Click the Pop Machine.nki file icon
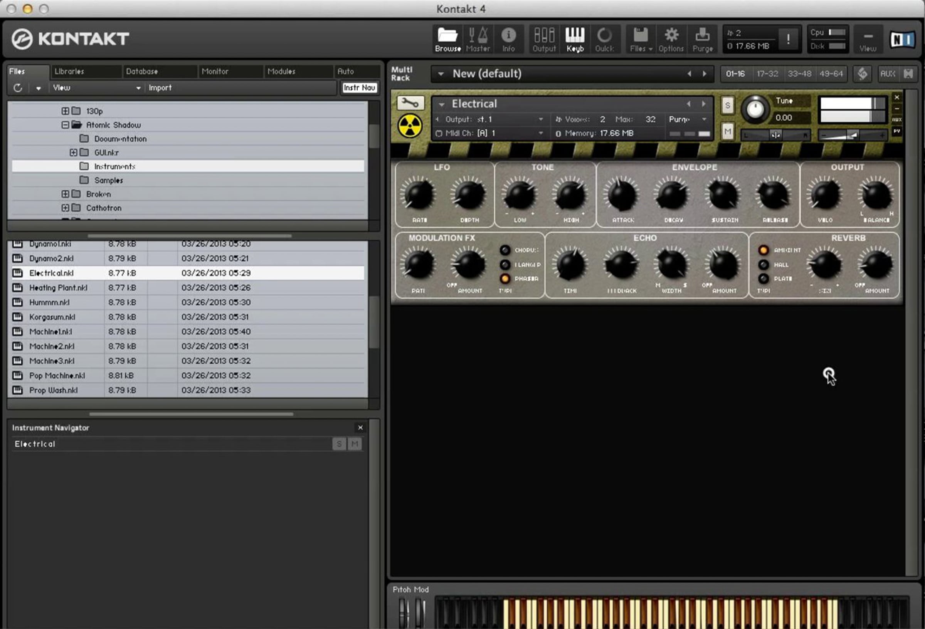 [17, 376]
